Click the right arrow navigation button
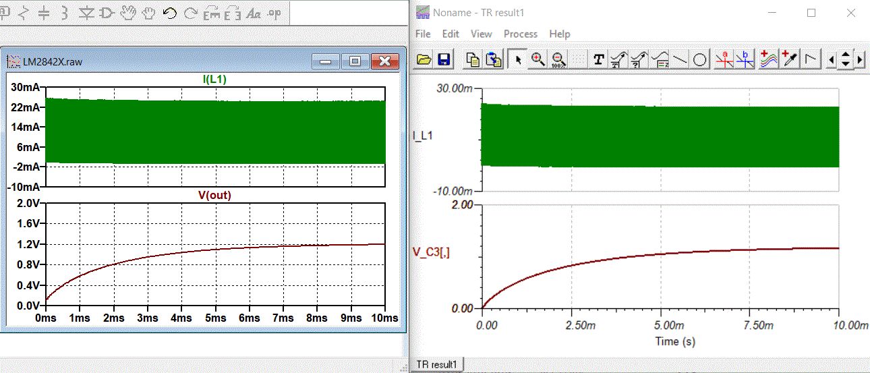The width and height of the screenshot is (870, 373). 860,59
